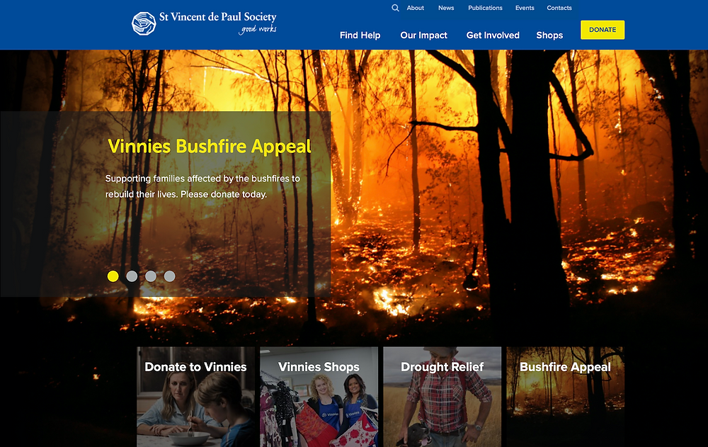
Task: Visit the Publications page
Action: pyautogui.click(x=485, y=8)
